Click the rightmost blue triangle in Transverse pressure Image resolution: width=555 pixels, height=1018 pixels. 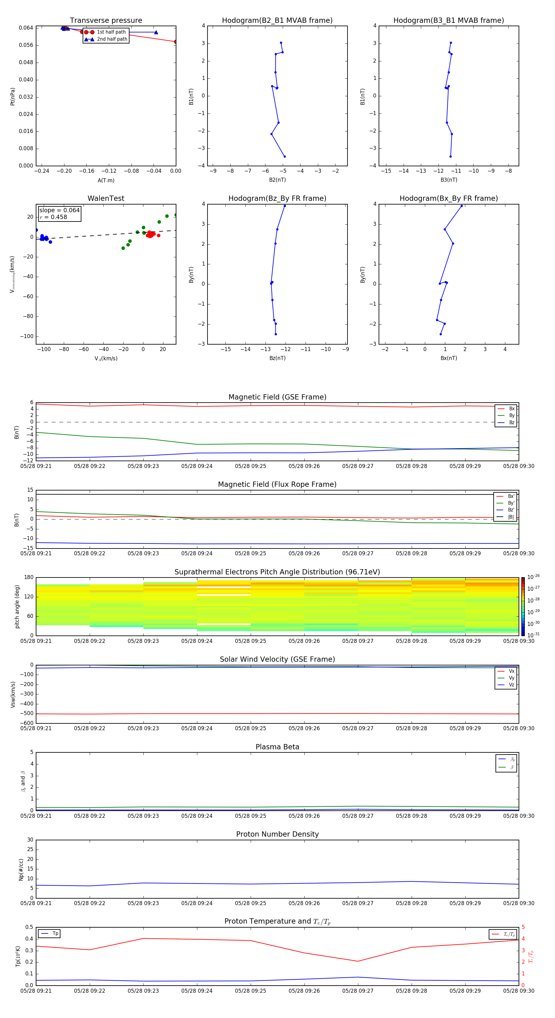coord(156,32)
